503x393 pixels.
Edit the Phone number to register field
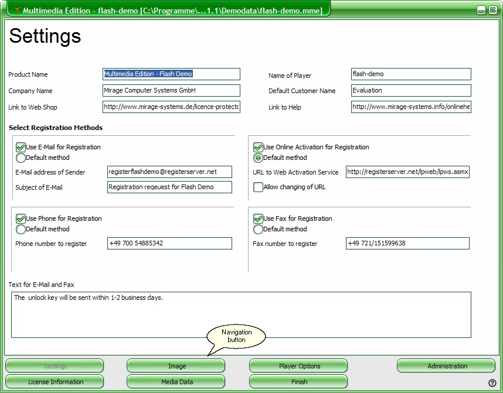coord(169,243)
